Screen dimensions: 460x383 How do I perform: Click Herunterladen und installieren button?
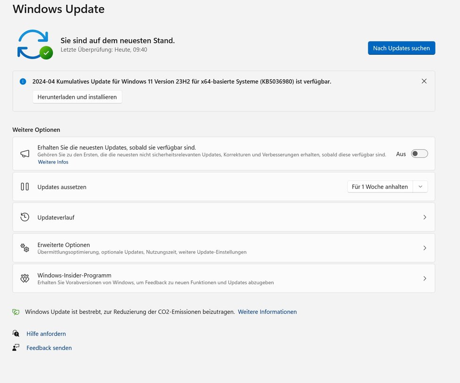pyautogui.click(x=77, y=97)
